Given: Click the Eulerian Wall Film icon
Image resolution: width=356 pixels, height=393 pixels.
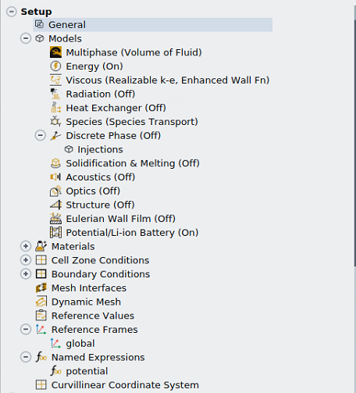Looking at the screenshot, I should click(x=55, y=219).
